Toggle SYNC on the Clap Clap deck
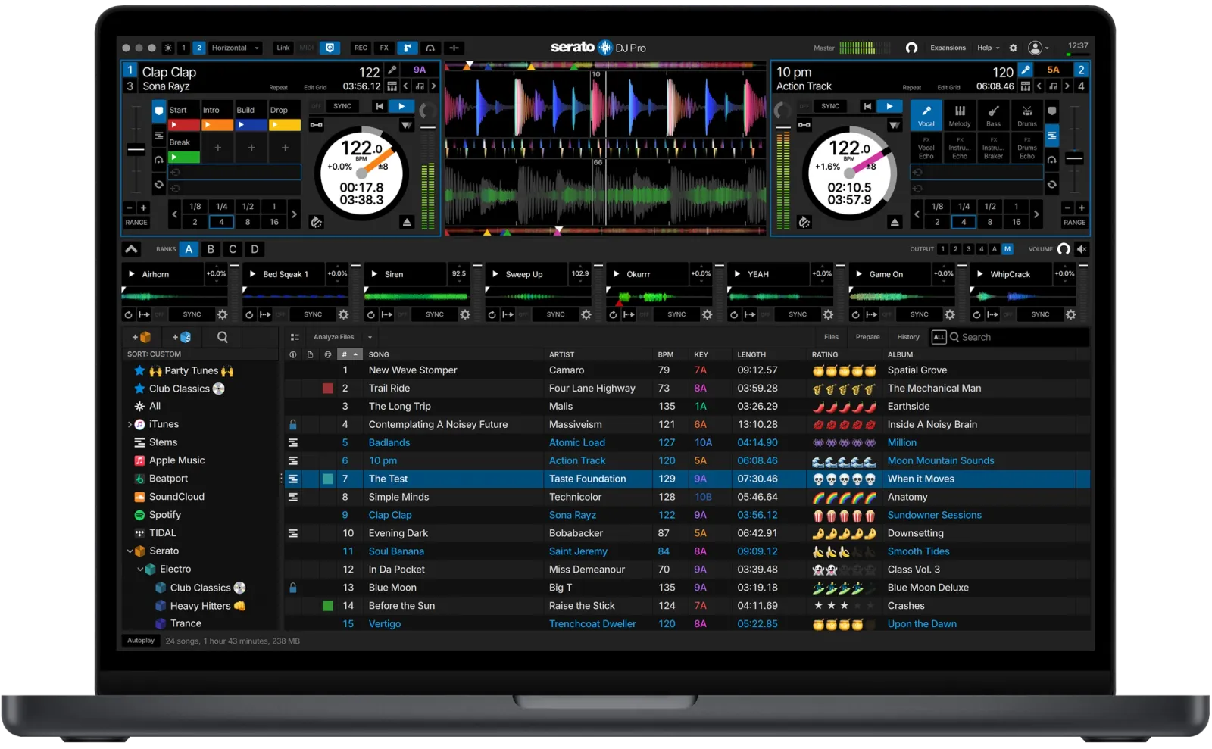 [342, 106]
